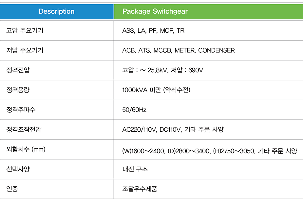Viewport: 303px width, 199px height.
Task: Click the 1000kVA 미만 (약식수전) value
Action: pos(156,90)
